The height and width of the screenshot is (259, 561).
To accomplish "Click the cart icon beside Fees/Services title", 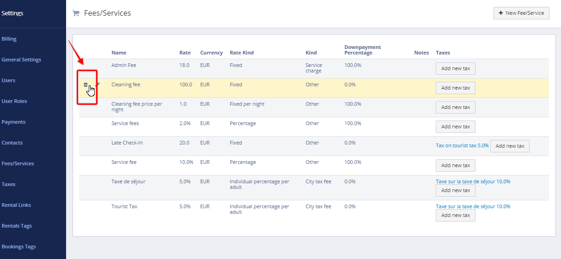I will pyautogui.click(x=76, y=13).
